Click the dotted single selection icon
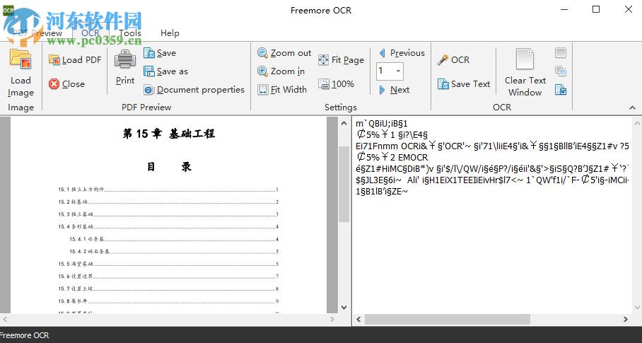This screenshot has height=343, width=642. (x=561, y=53)
